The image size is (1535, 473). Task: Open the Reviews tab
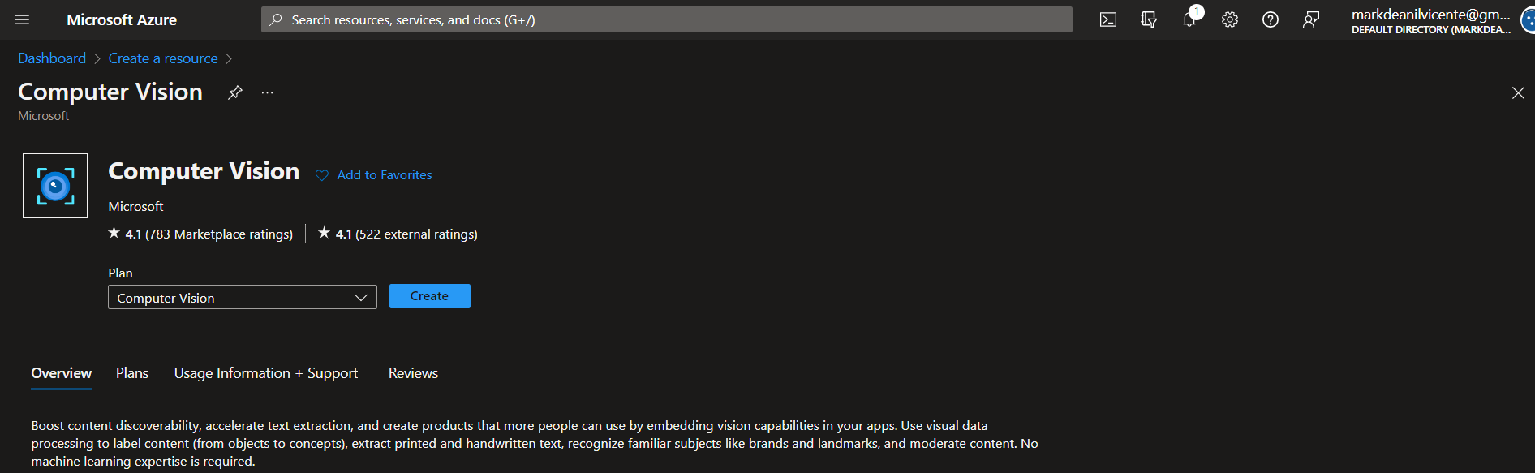(412, 373)
